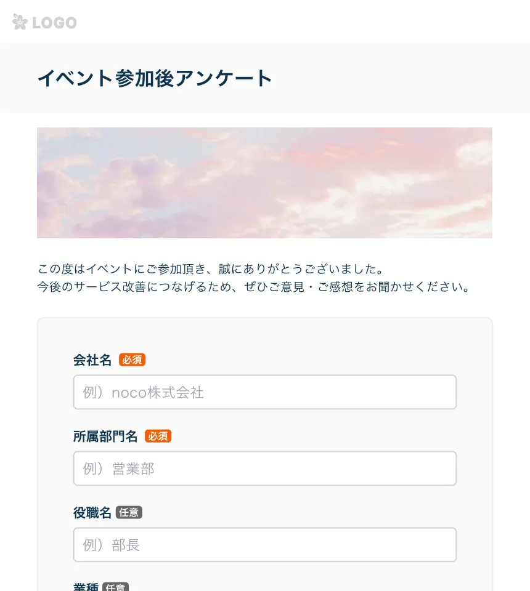Click the 必須 badge beside 所属部門名
The width and height of the screenshot is (530, 591).
tap(158, 436)
